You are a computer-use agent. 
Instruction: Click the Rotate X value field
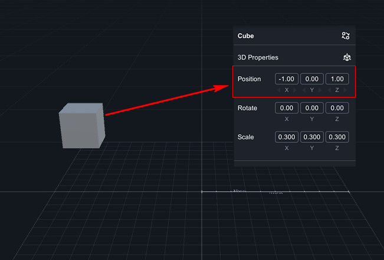287,108
